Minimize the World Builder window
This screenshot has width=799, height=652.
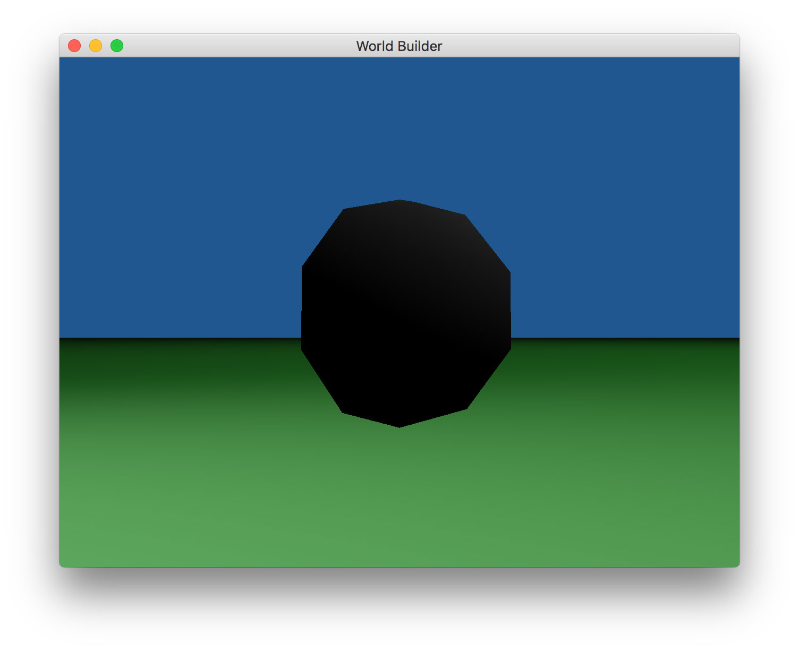coord(96,46)
